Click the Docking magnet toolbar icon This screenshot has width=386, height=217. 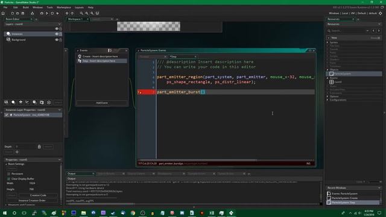point(97,13)
